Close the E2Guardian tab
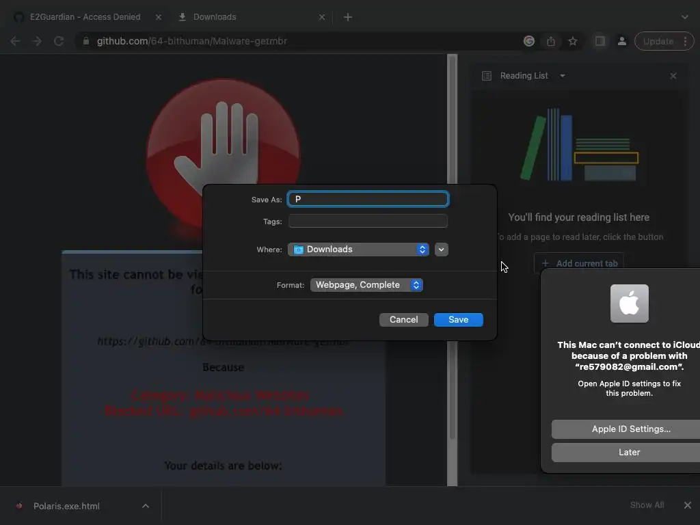This screenshot has height=525, width=700. click(x=159, y=17)
